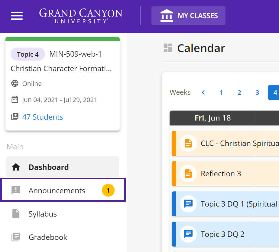Viewport: 279px width, 252px height.
Task: Click the students roster icon
Action: click(x=15, y=117)
